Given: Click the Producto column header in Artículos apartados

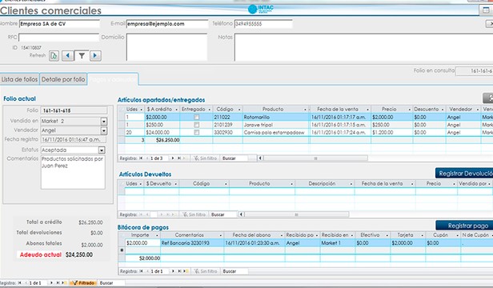Looking at the screenshot, I should pos(273,109).
